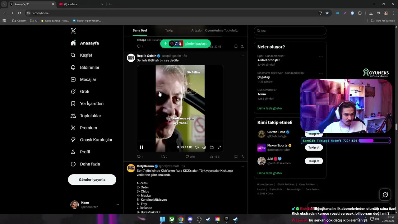Open media controls icon in Chrome toolbar

tap(378, 13)
